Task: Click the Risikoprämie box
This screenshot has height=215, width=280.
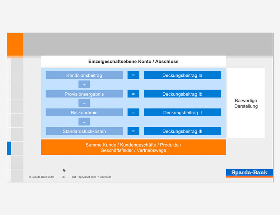Action: coord(84,113)
